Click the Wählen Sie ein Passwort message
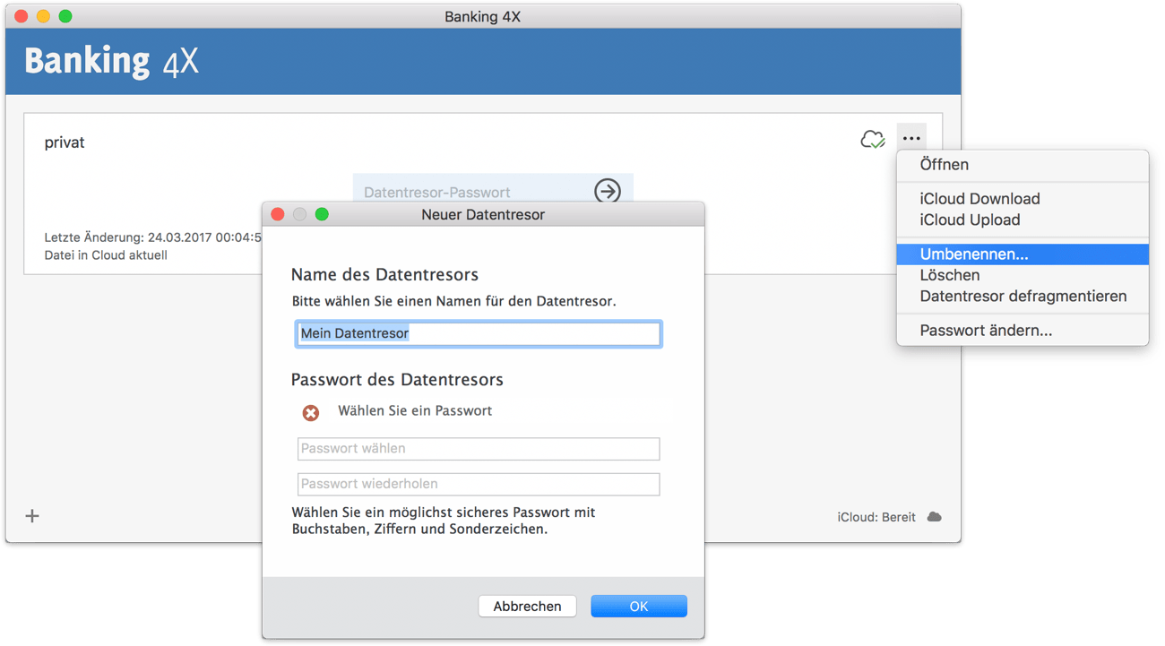The height and width of the screenshot is (646, 1165). click(x=415, y=411)
